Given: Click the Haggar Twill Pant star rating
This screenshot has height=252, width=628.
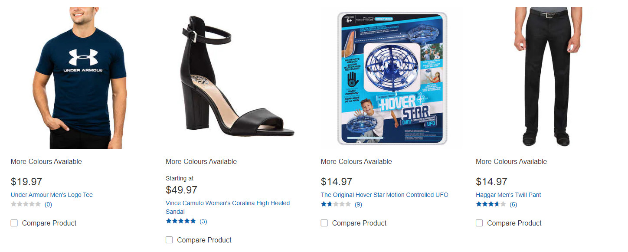Looking at the screenshot, I should 491,204.
